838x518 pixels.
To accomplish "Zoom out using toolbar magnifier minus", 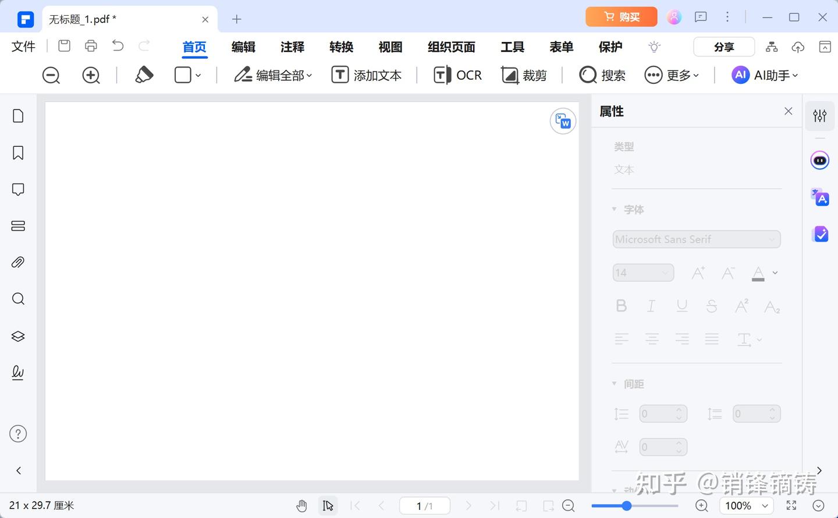I will (51, 75).
